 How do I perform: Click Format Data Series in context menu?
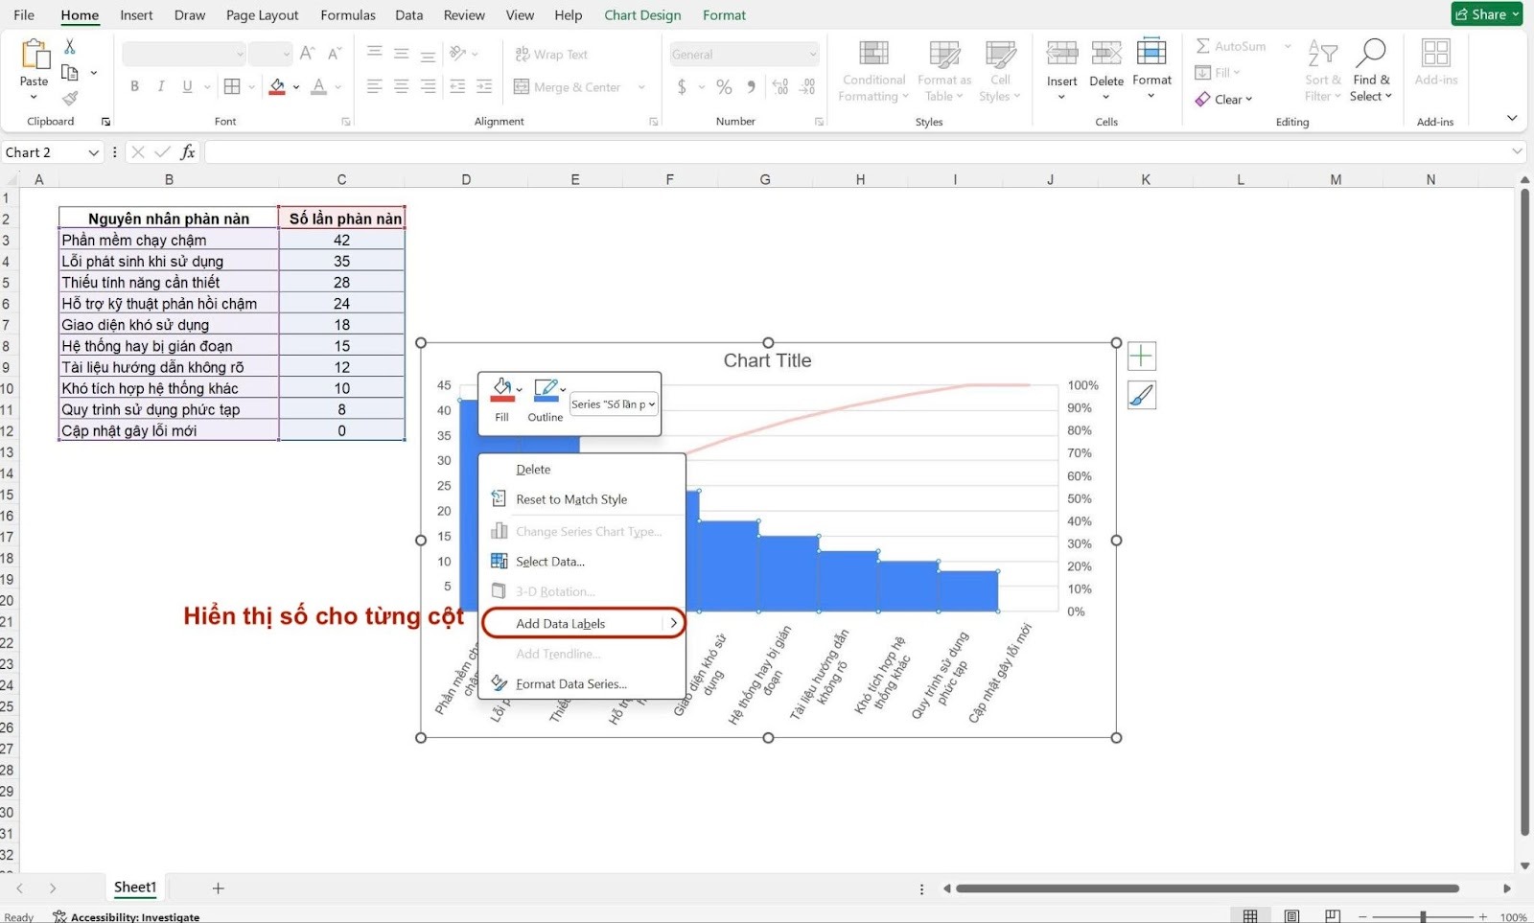click(x=570, y=684)
